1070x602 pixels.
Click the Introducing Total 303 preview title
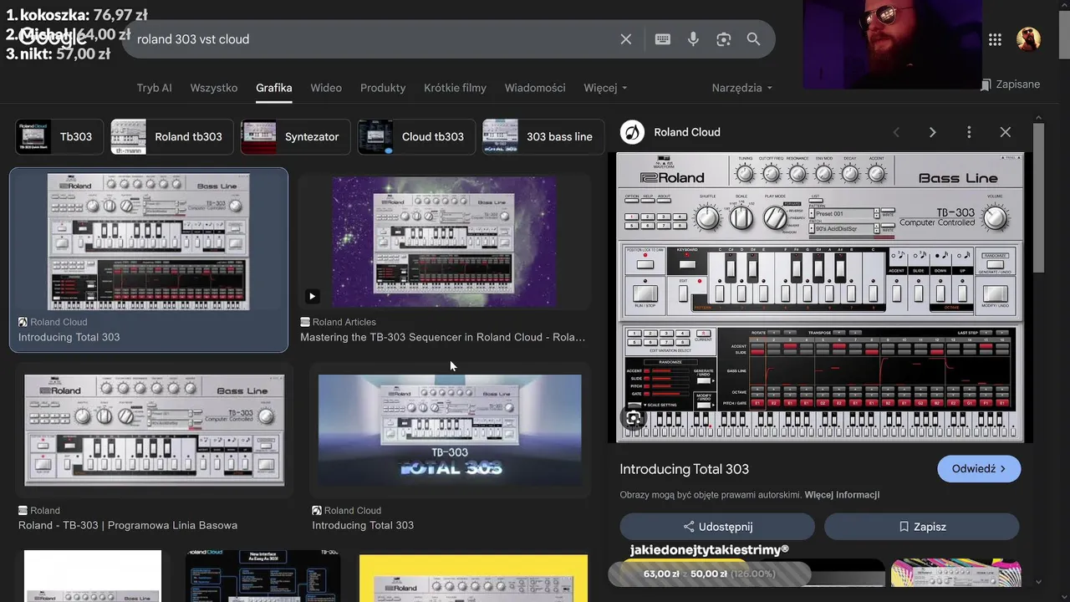pos(685,469)
